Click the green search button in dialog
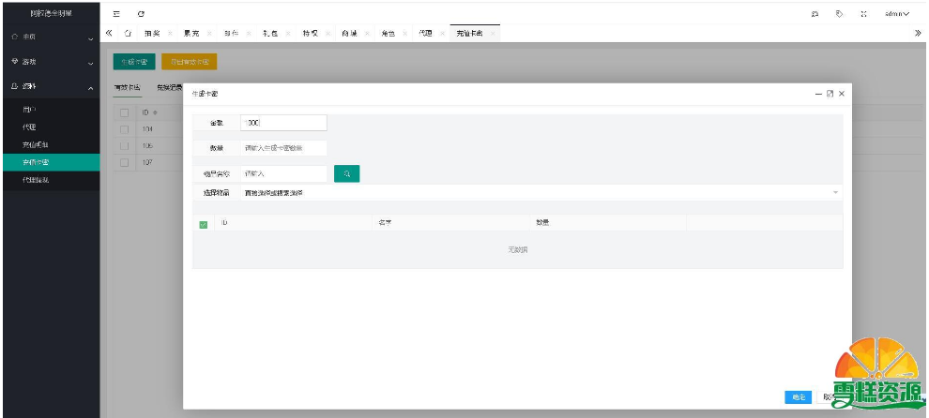929x418 pixels. [346, 173]
